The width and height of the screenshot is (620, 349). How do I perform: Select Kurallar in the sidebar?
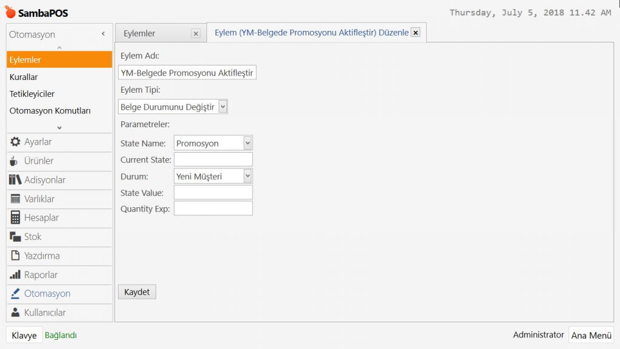pos(24,77)
